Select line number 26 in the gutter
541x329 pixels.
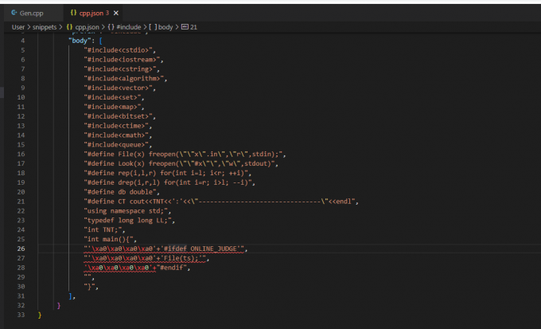pos(21,249)
